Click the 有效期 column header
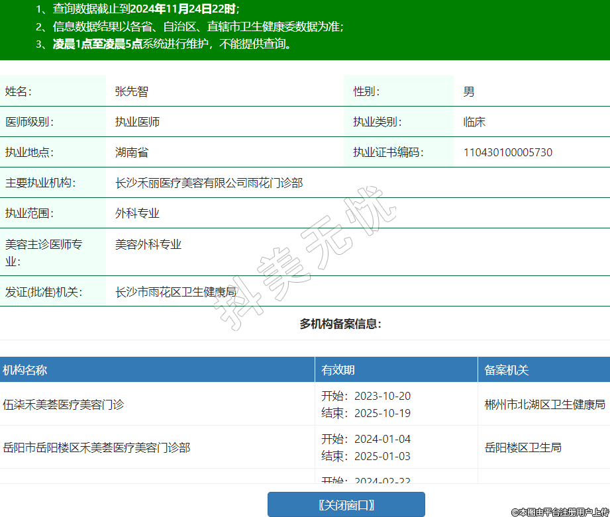 338,370
